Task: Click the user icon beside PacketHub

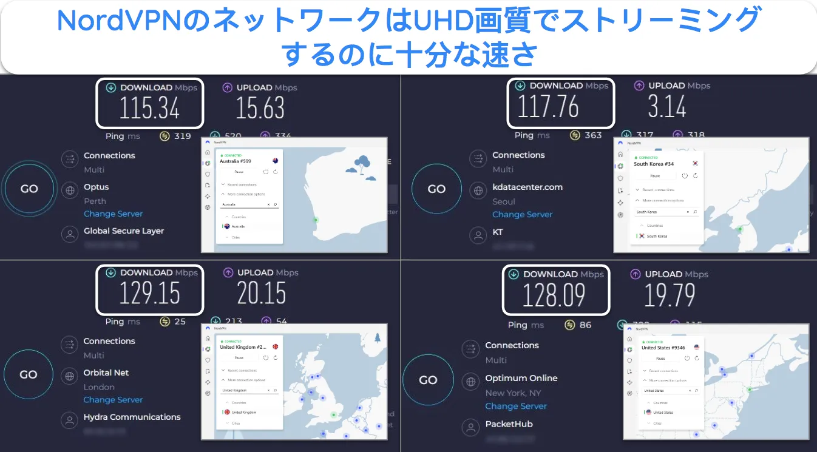Action: pyautogui.click(x=471, y=427)
